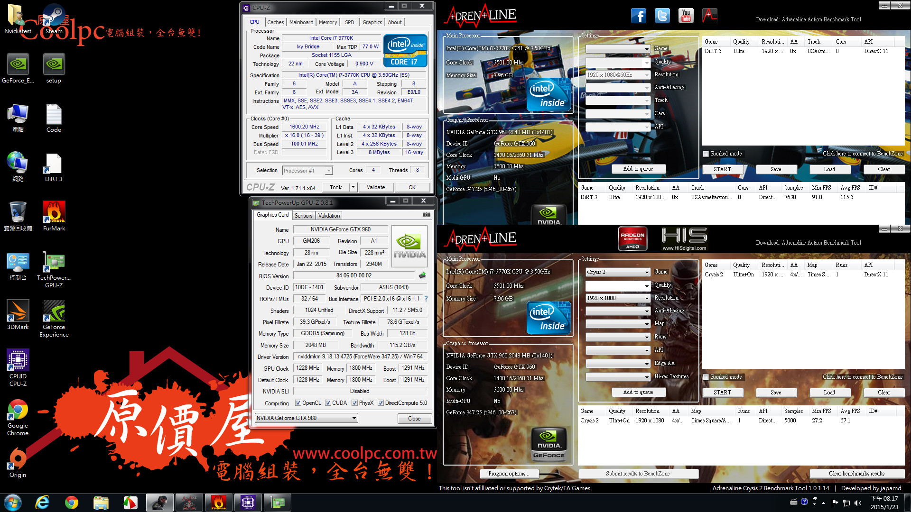Viewport: 911px width, 512px height.
Task: Switch to the Validation tab in GPU-Z
Action: pyautogui.click(x=329, y=216)
